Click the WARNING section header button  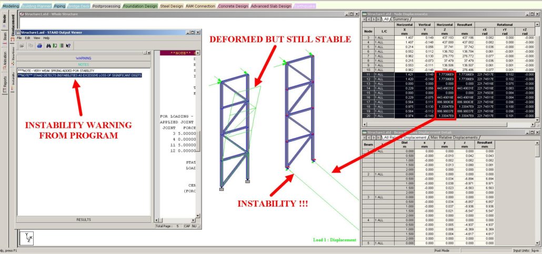coord(83,58)
